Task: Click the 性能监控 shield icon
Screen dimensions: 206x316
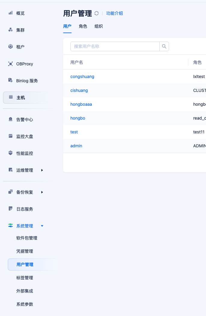Action: click(x=11, y=153)
